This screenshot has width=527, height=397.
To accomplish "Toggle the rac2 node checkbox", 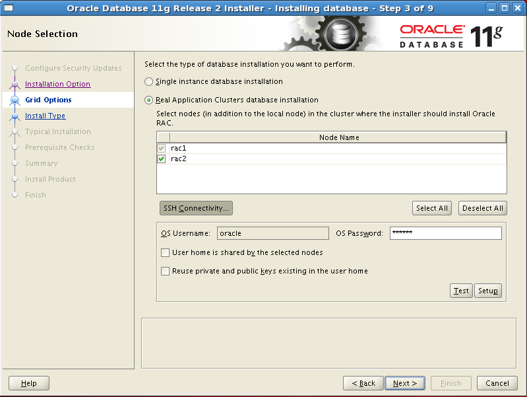I will click(x=162, y=159).
